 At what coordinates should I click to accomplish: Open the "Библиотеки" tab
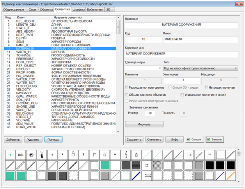[94, 9]
